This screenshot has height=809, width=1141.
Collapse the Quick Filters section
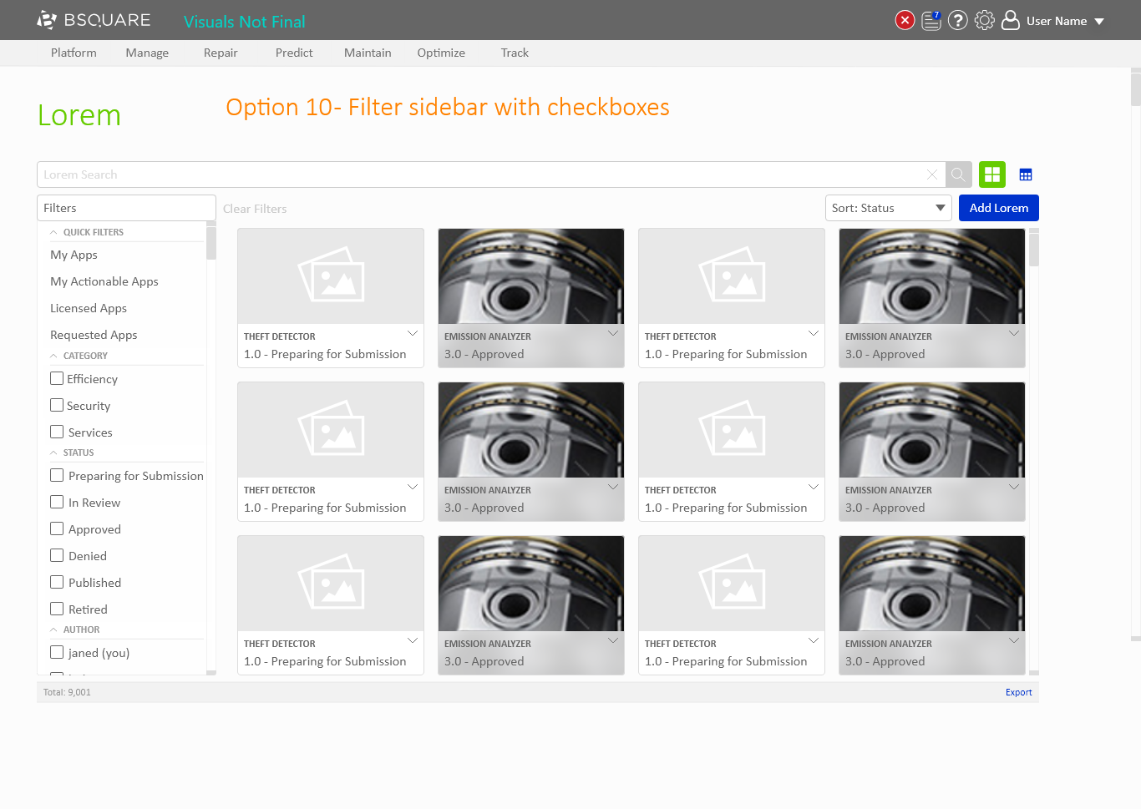[54, 232]
